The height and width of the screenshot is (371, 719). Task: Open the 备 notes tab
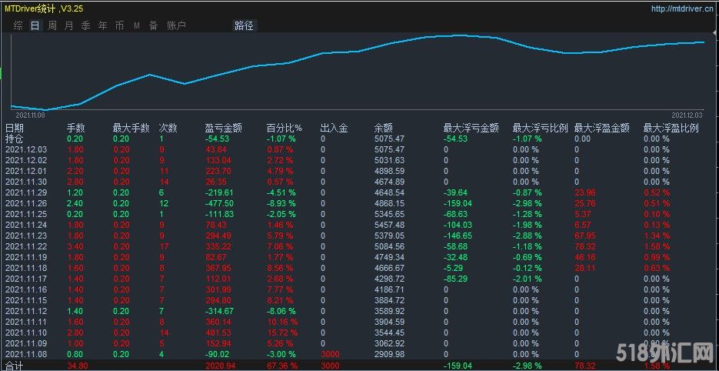point(153,25)
